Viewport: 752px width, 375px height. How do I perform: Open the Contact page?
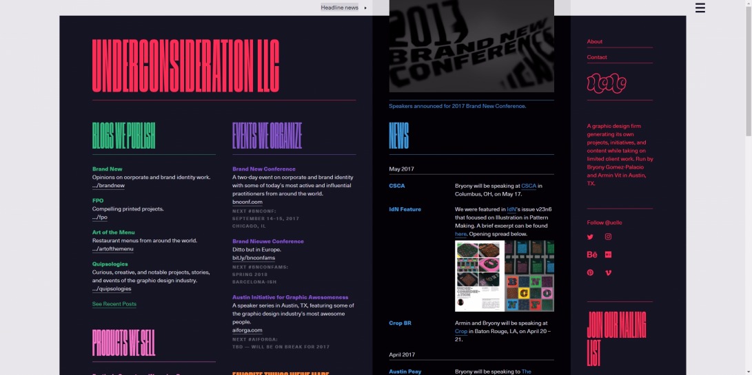597,57
